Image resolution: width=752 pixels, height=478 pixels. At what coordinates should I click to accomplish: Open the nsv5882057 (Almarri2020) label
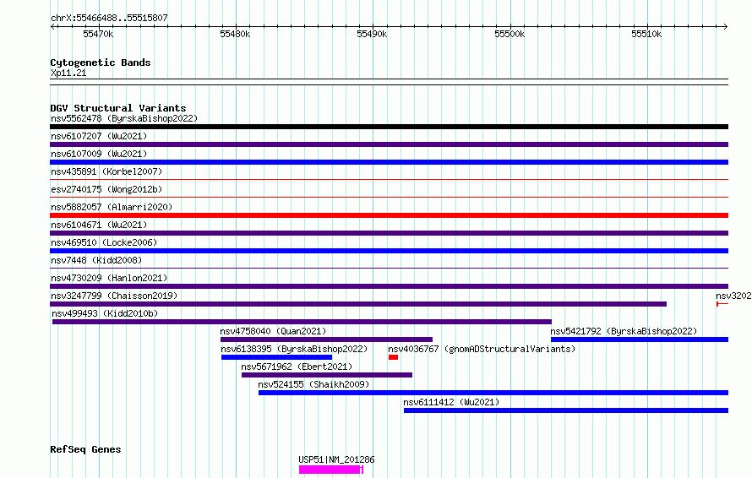[112, 207]
